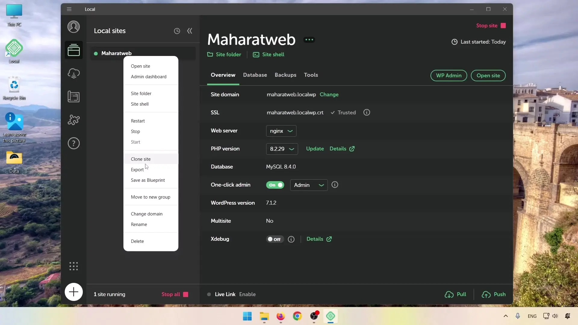Select Save as Blueprint menu entry
Image resolution: width=578 pixels, height=325 pixels.
[x=151, y=180]
